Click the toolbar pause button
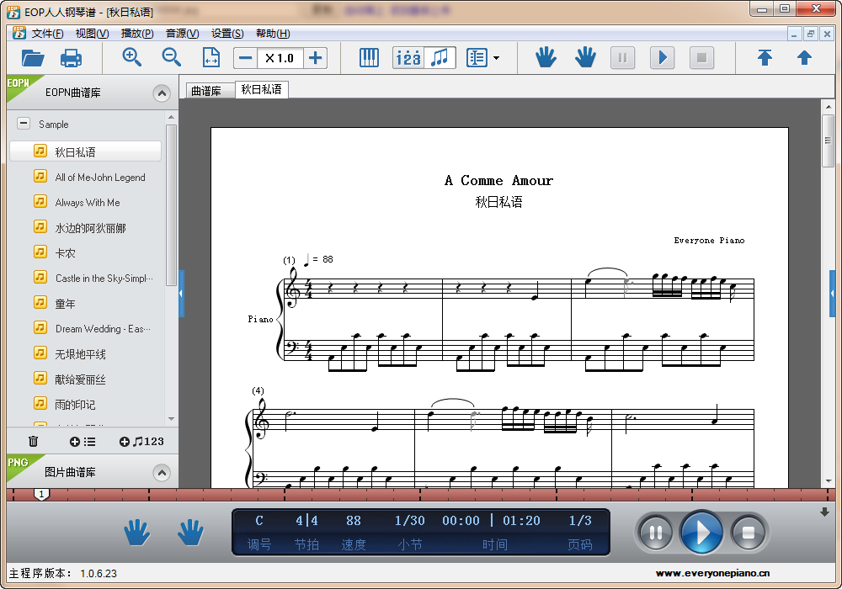 point(623,57)
